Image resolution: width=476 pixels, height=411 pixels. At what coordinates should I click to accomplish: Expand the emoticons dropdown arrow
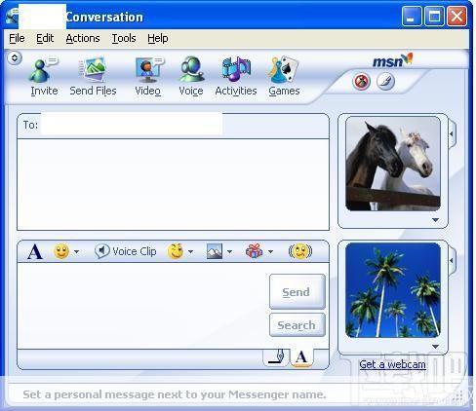(76, 251)
